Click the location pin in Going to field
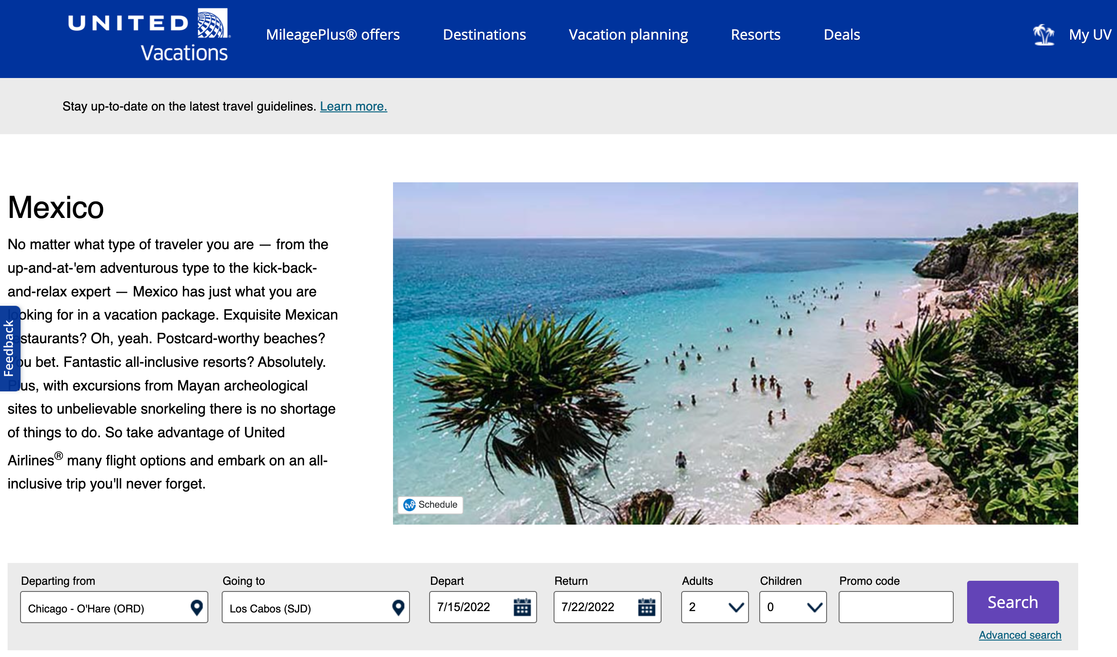Image resolution: width=1117 pixels, height=657 pixels. (x=398, y=607)
